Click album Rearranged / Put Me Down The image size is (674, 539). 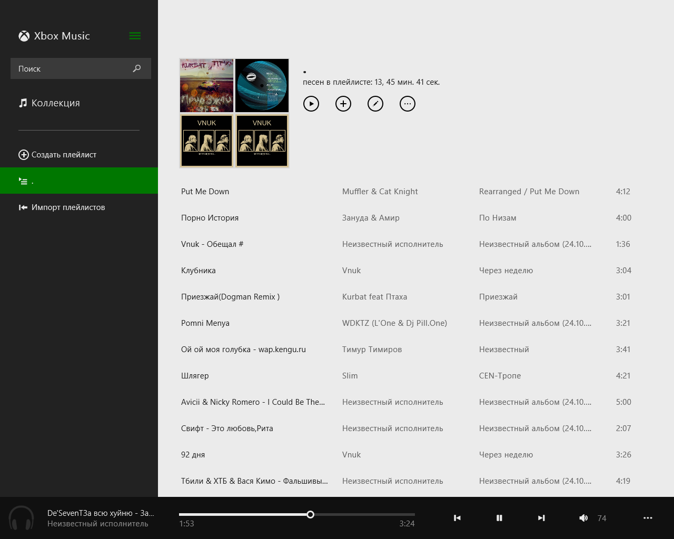point(529,192)
